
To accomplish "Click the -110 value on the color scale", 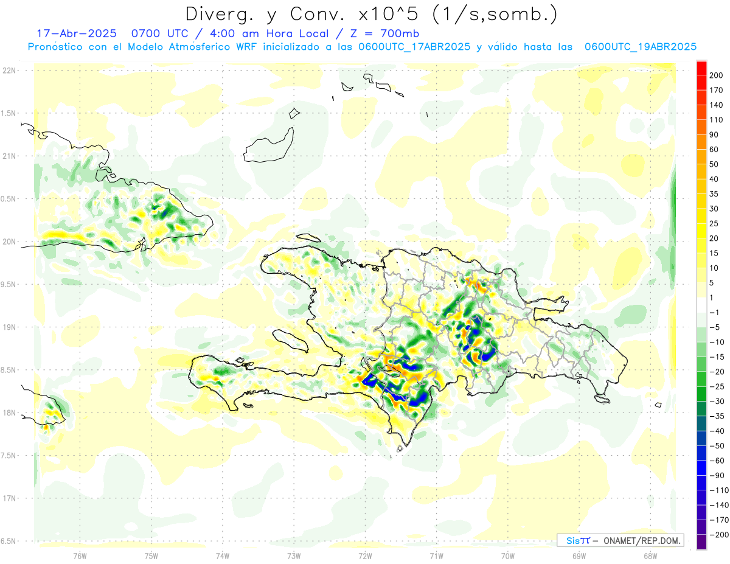I will point(720,490).
